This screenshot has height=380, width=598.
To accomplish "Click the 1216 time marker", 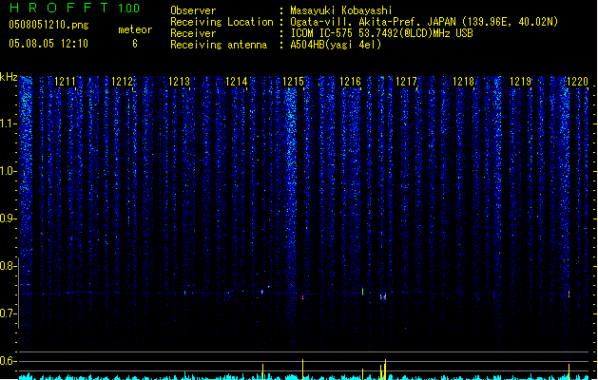I will click(350, 81).
